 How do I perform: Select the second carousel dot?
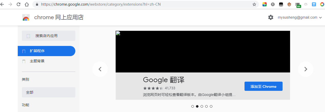197,106
